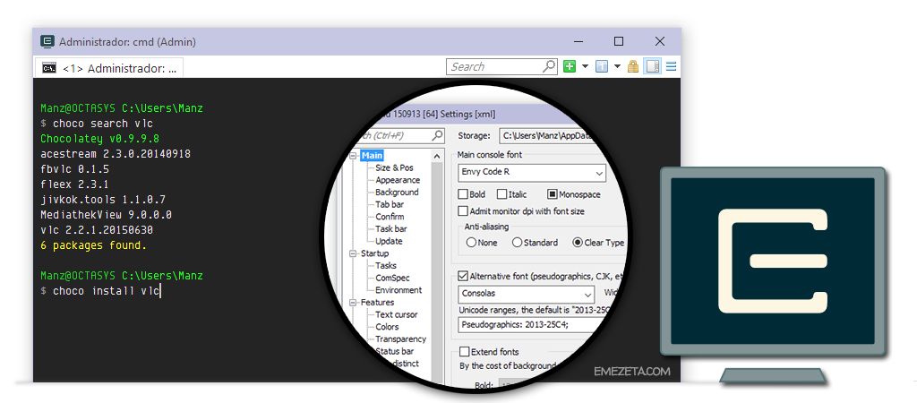Toggle the split pane view icon
Image resolution: width=917 pixels, height=403 pixels.
[x=652, y=66]
